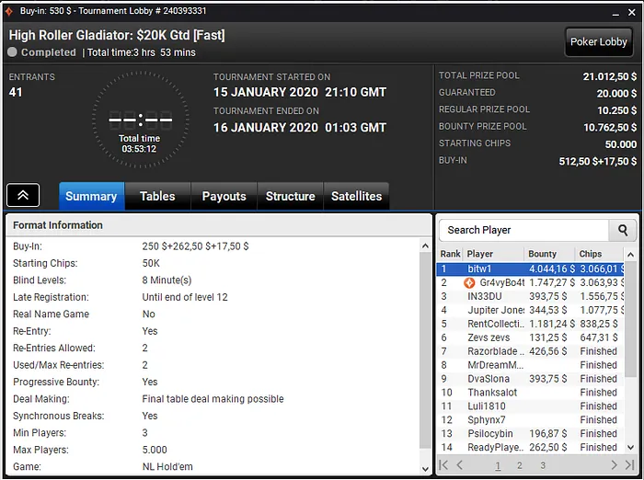This screenshot has height=480, width=644.
Task: Click the 'Final table deal making possible' text
Action: tap(213, 399)
